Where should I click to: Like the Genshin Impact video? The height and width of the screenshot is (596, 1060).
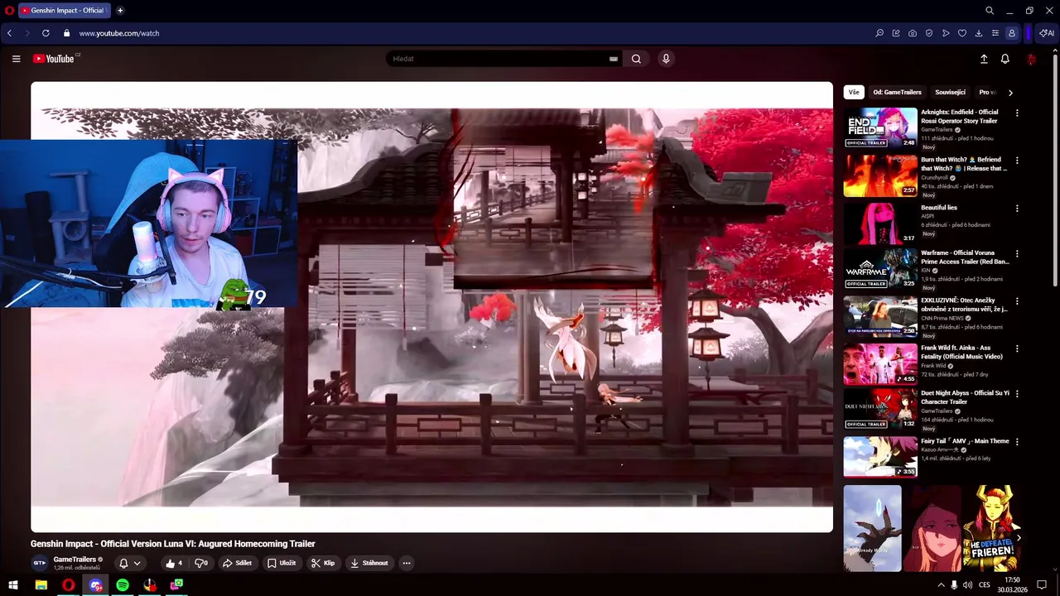[x=173, y=563]
